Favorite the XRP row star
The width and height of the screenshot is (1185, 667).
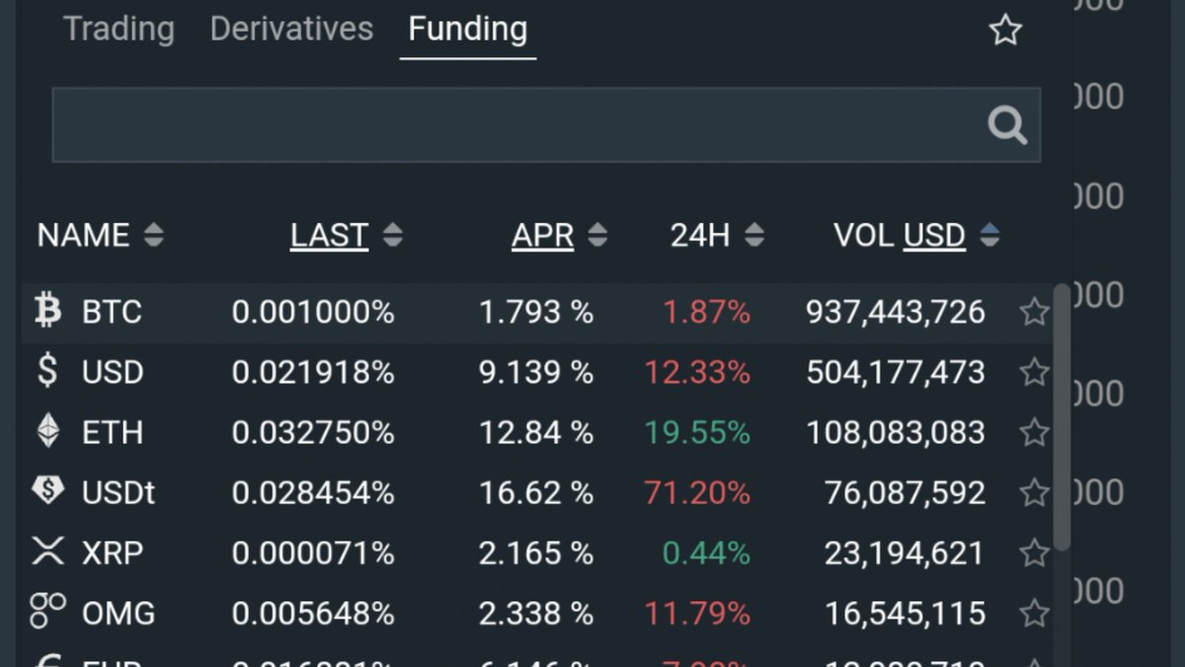tap(1034, 553)
